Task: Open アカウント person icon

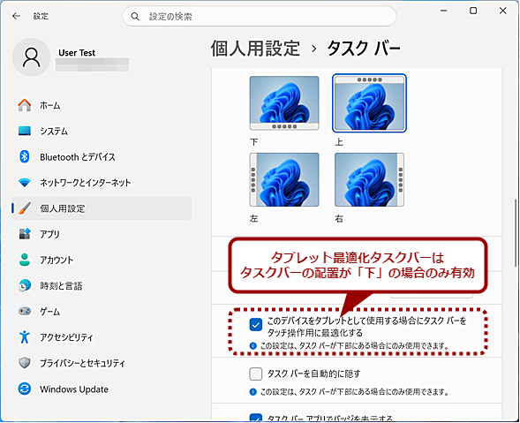Action: tap(24, 260)
